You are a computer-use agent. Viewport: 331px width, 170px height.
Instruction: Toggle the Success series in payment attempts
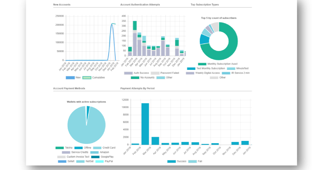(176, 161)
